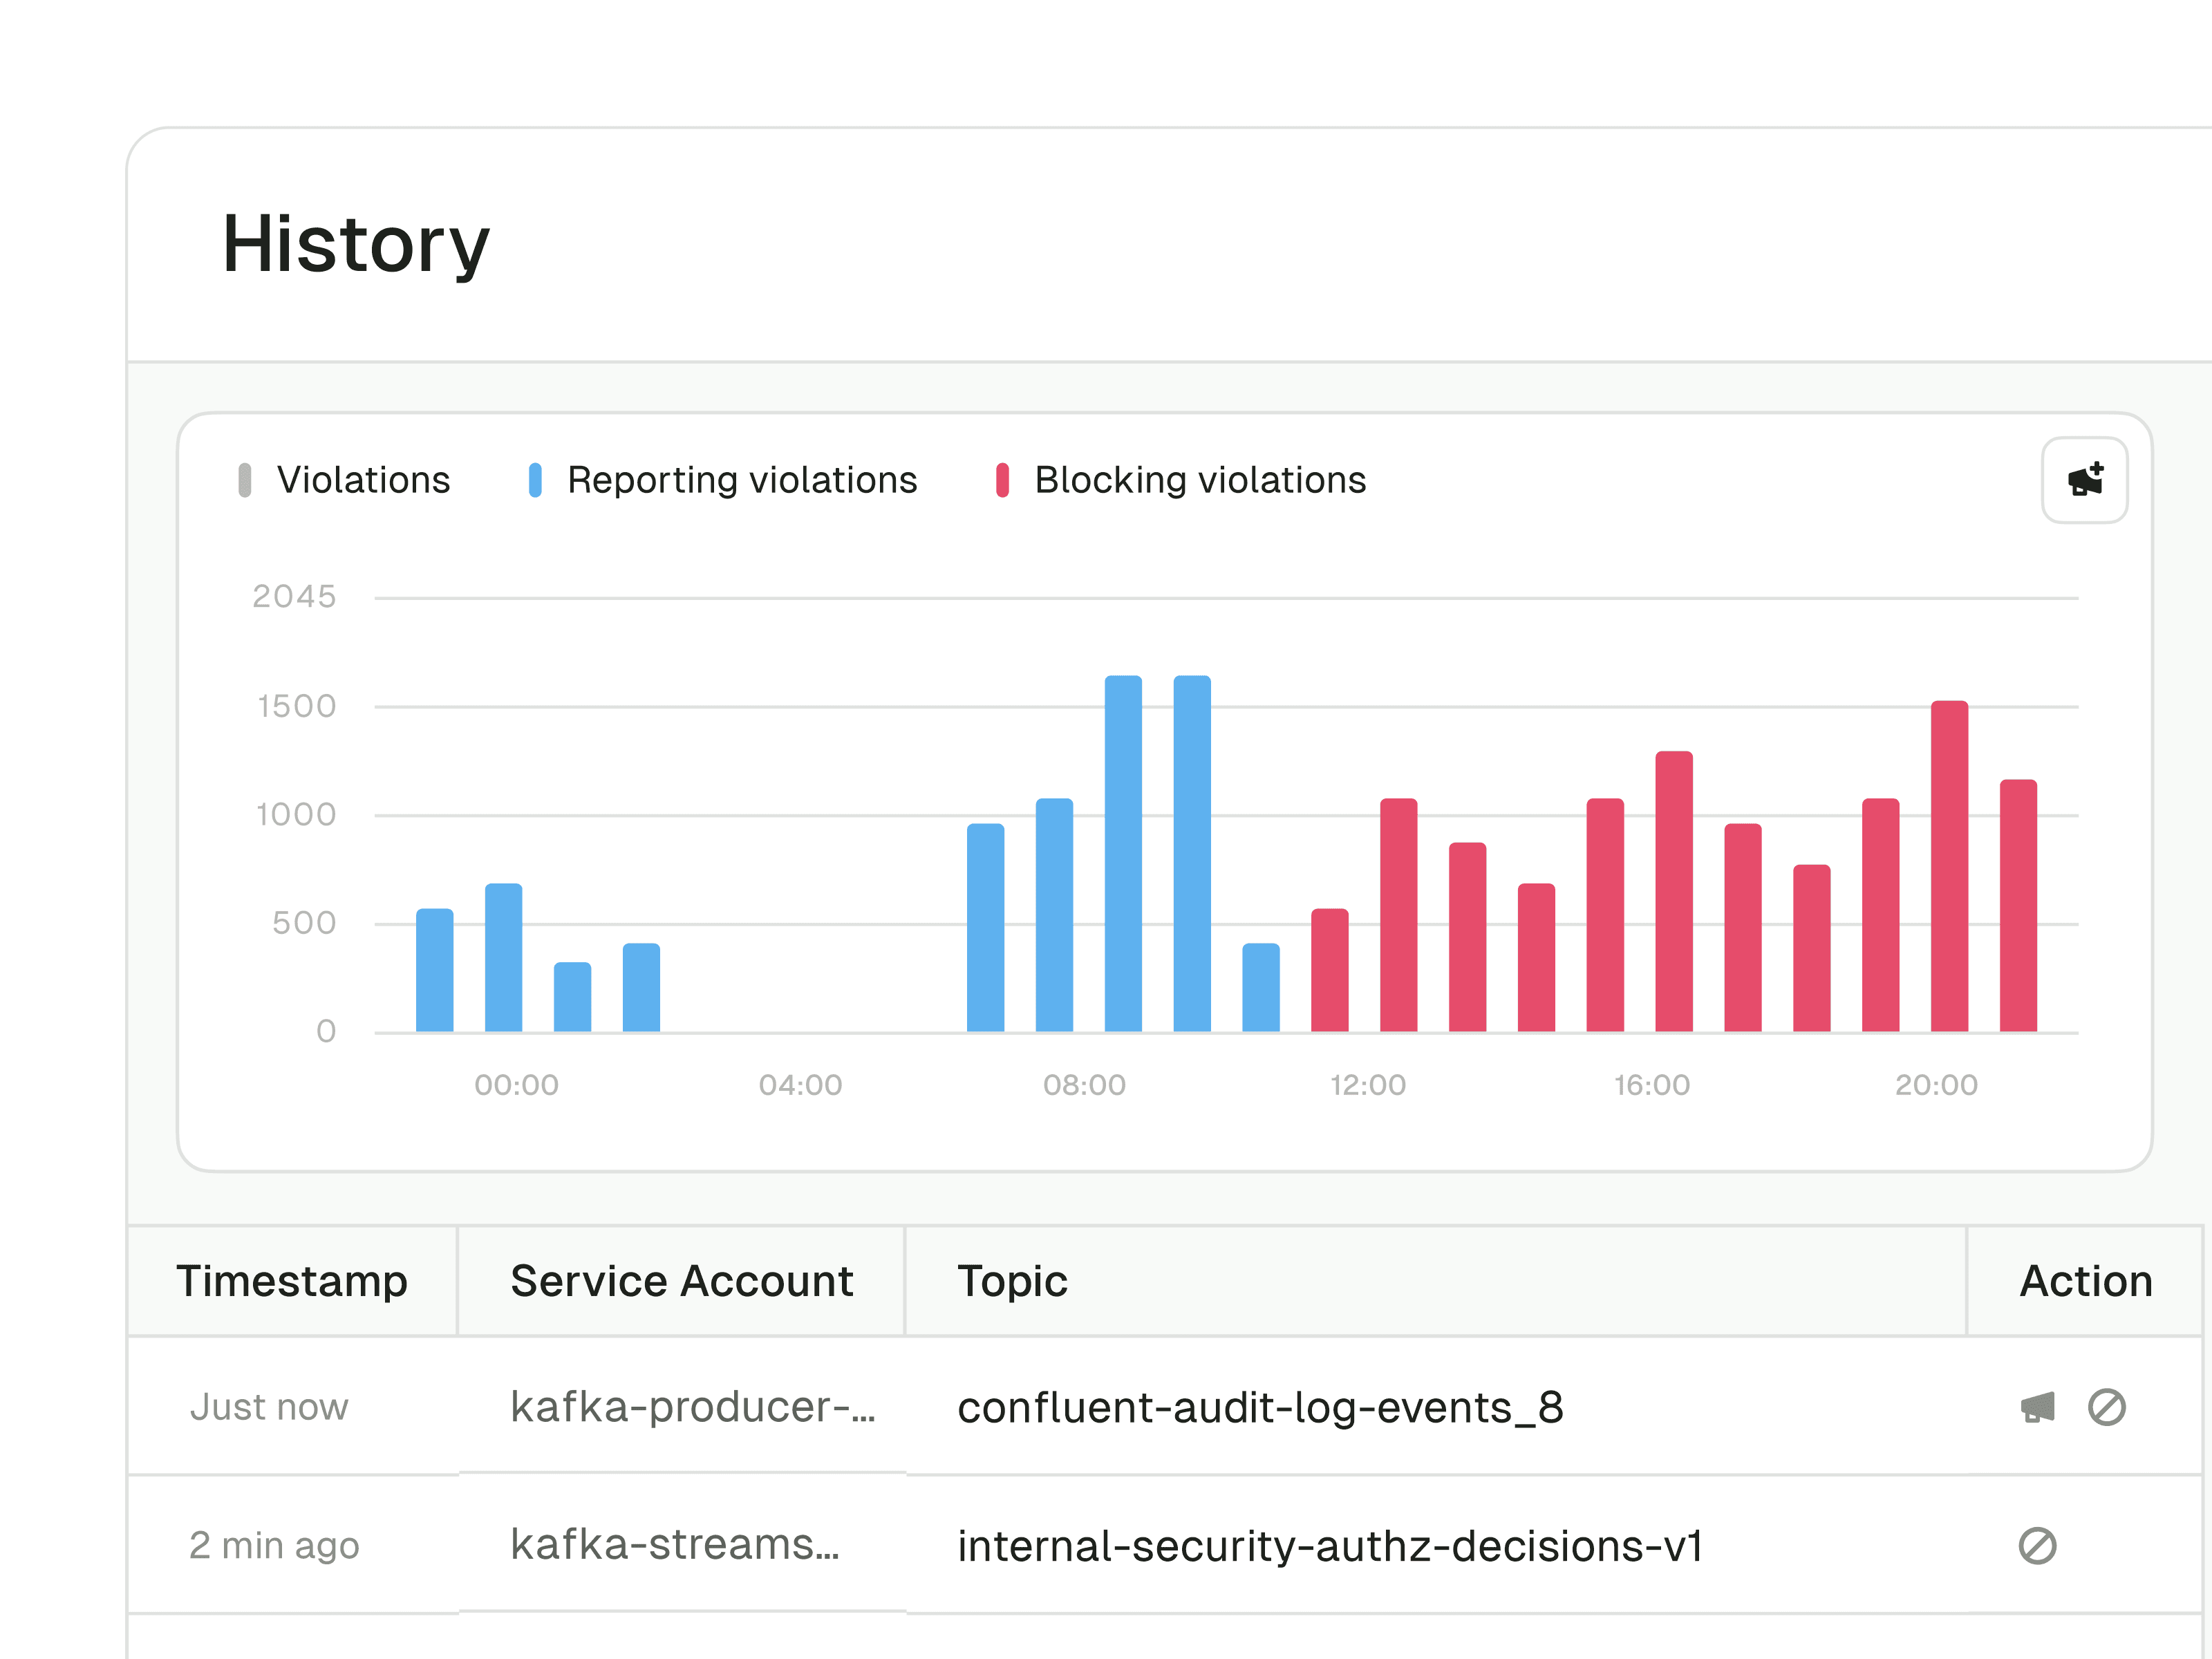Screen dimensions: 2212x1659
Task: Sort by the Timestamp column header
Action: (x=292, y=1281)
